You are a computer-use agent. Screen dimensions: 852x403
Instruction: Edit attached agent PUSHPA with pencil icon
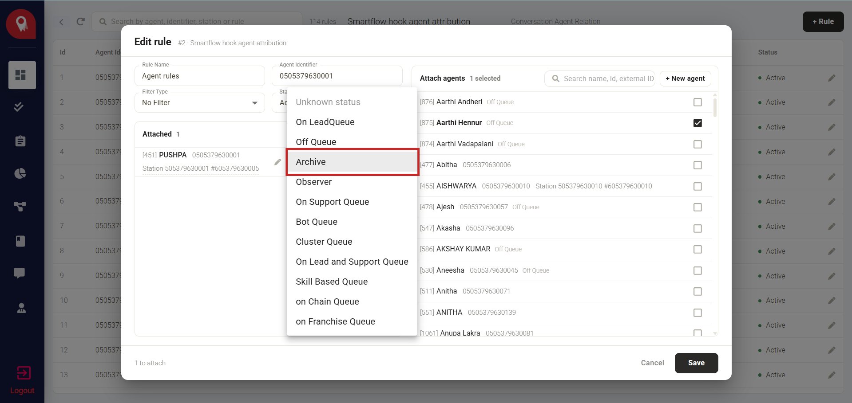coord(278,162)
